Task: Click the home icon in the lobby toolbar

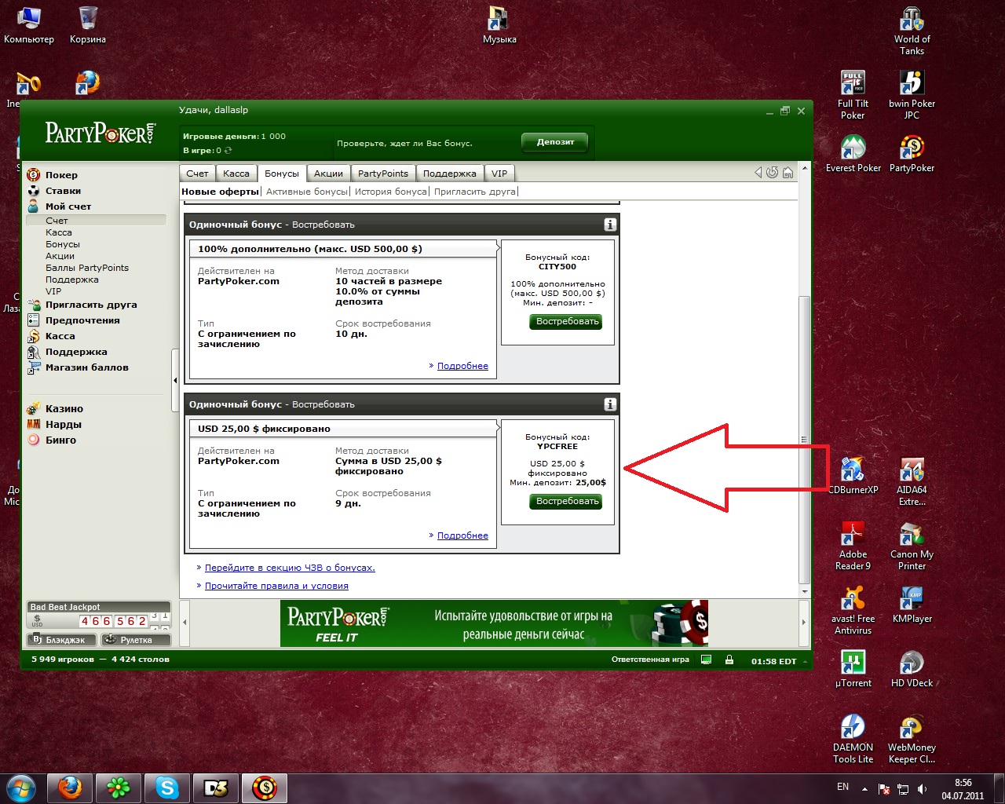Action: pyautogui.click(x=788, y=173)
